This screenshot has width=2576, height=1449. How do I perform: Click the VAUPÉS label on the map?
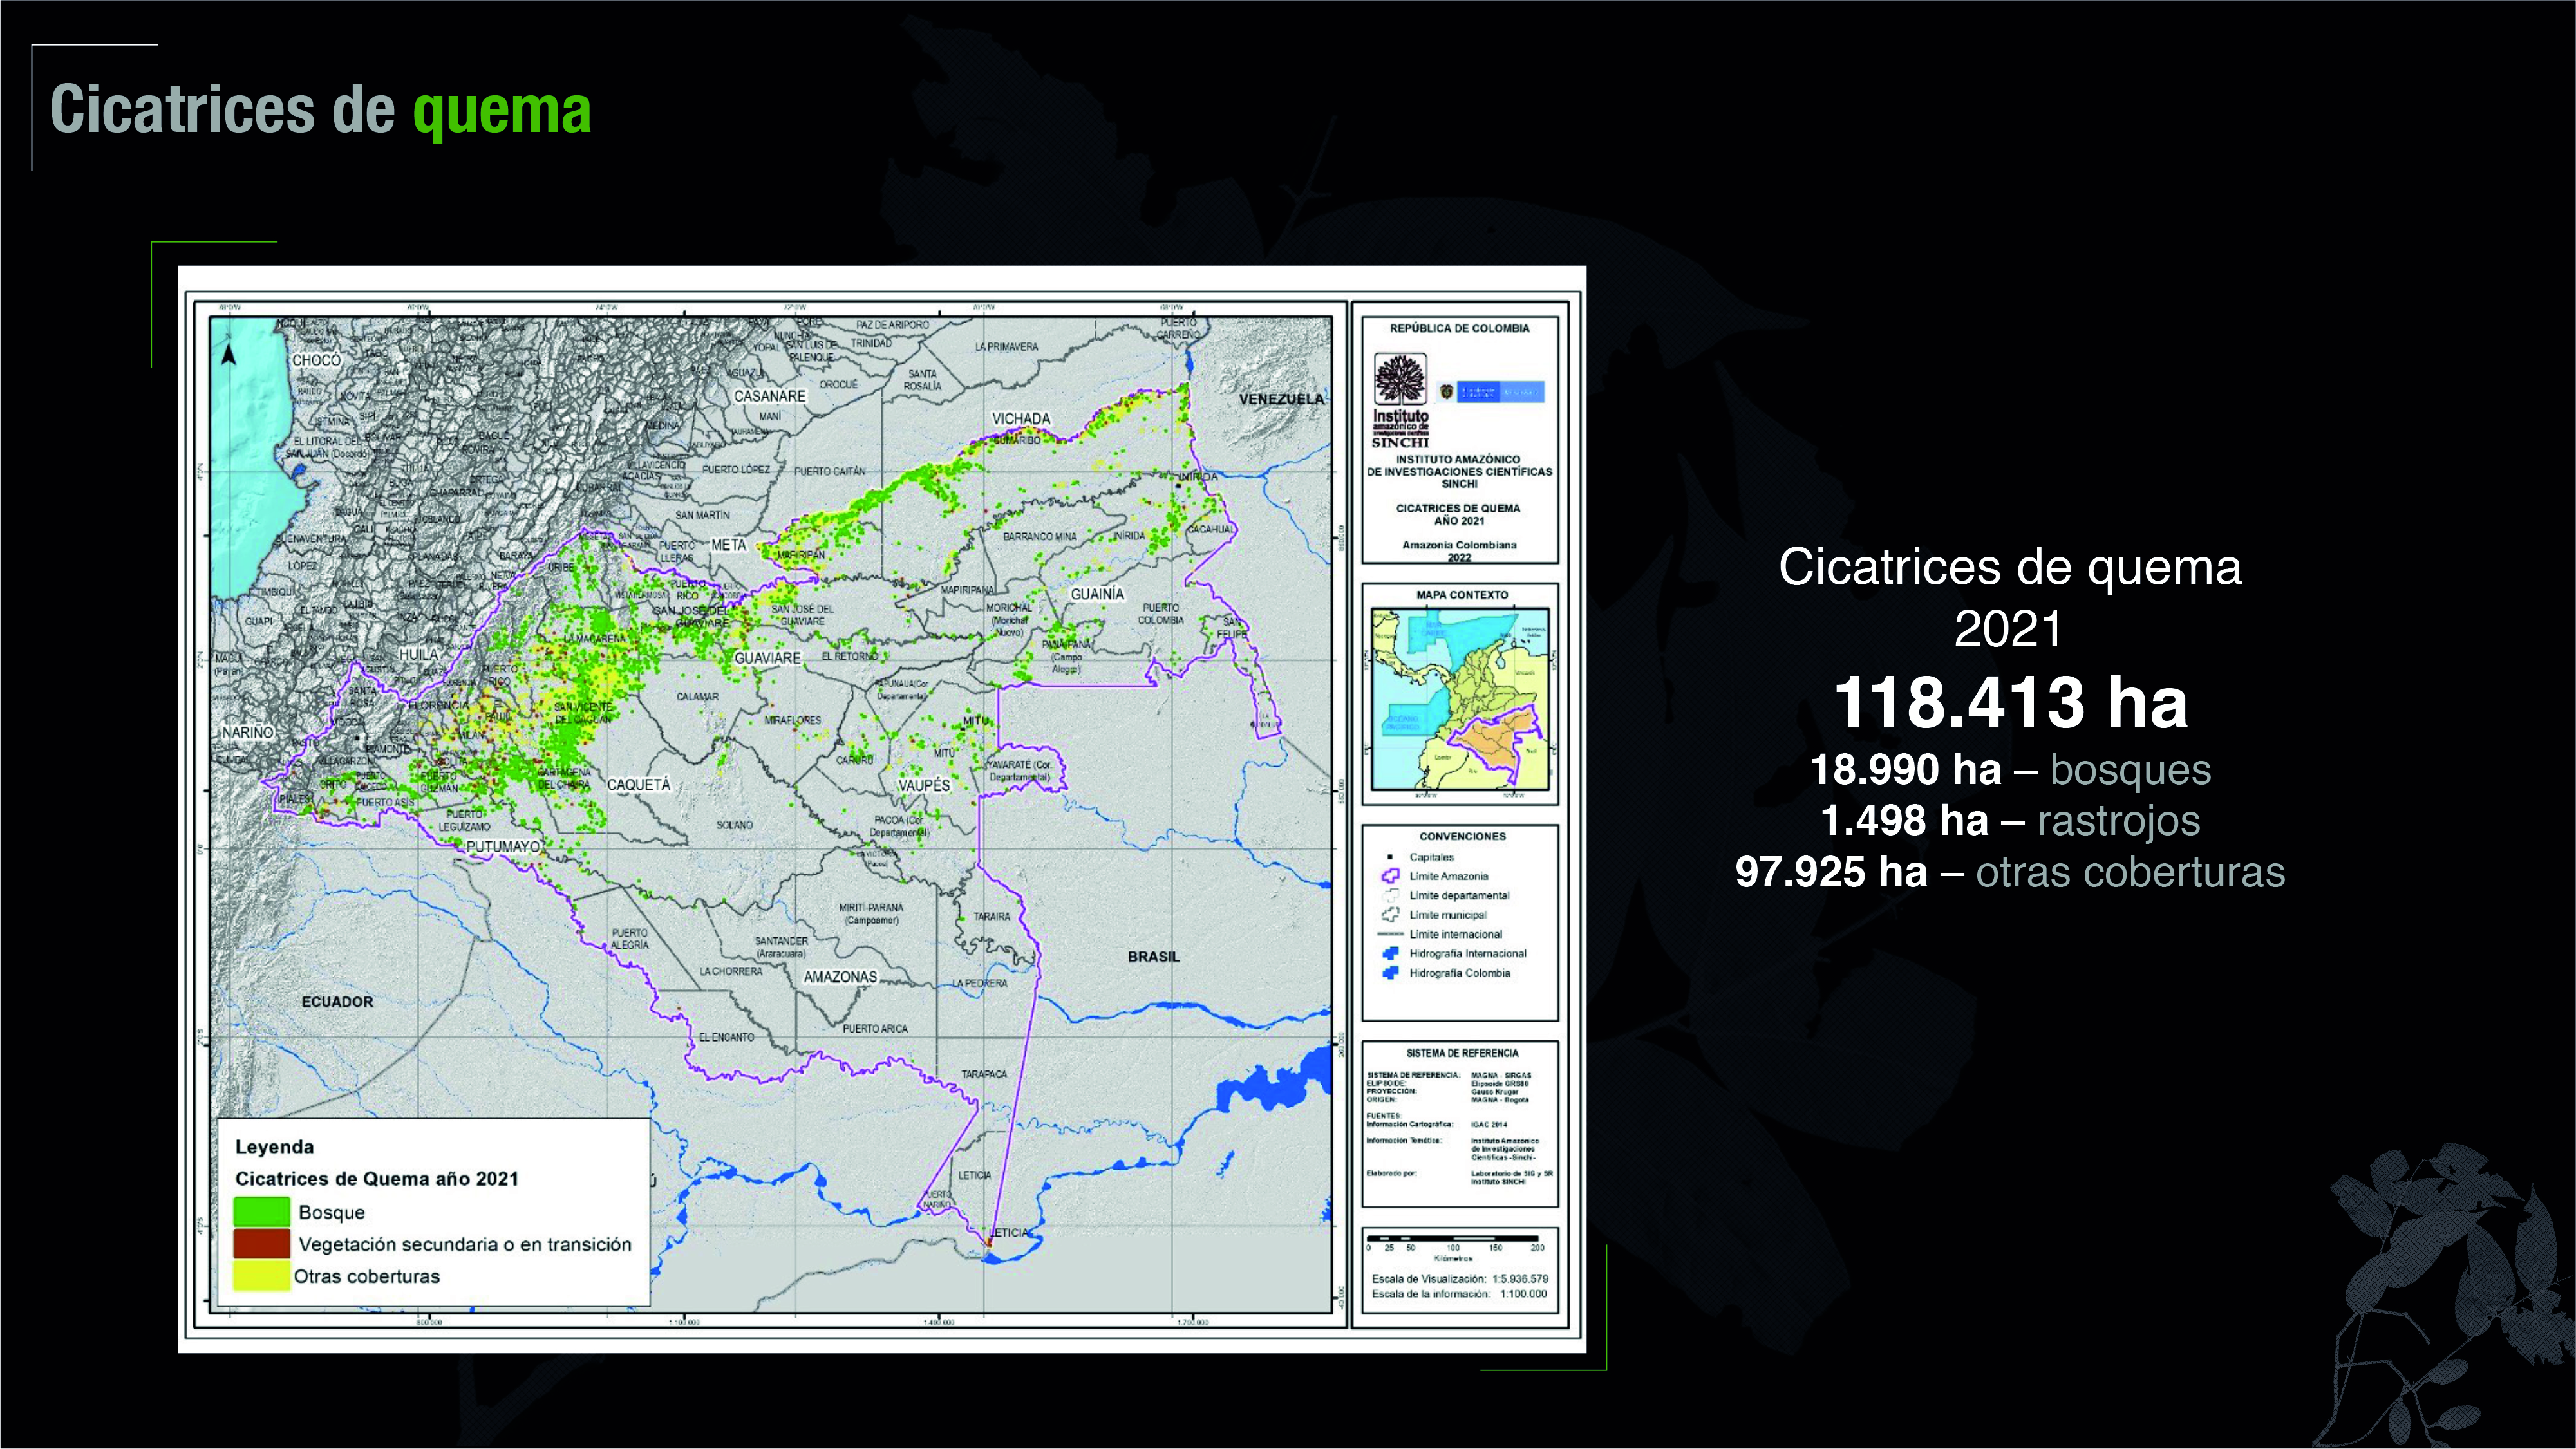[923, 786]
